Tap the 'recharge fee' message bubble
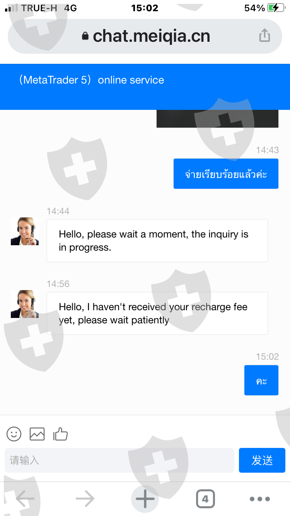This screenshot has height=516, width=290. (157, 313)
